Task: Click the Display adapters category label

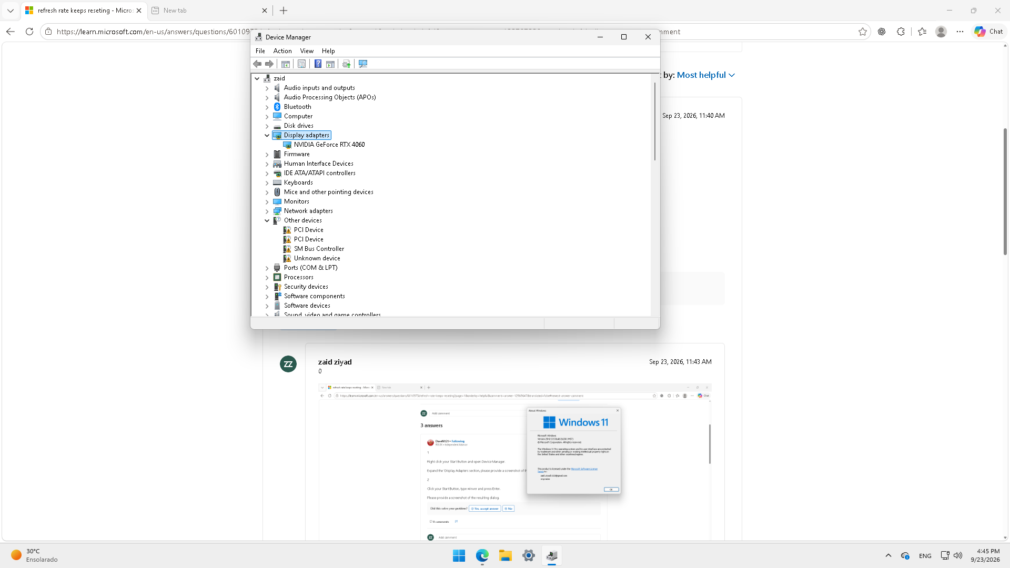Action: click(x=307, y=135)
